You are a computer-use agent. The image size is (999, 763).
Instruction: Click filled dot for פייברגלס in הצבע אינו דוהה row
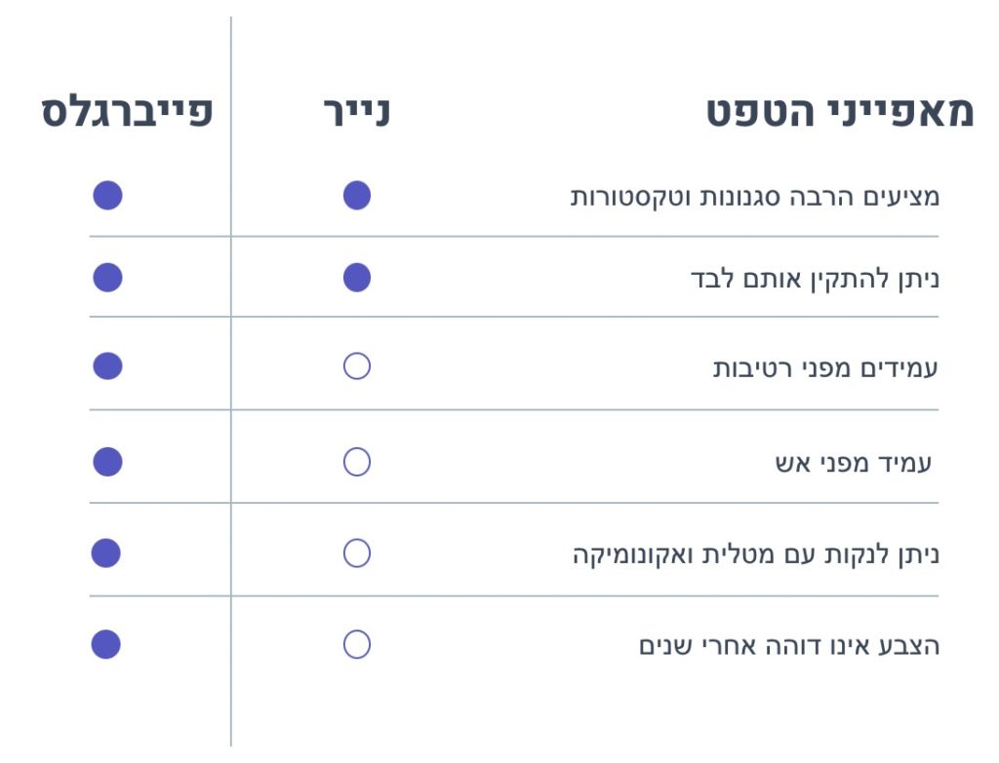(106, 644)
